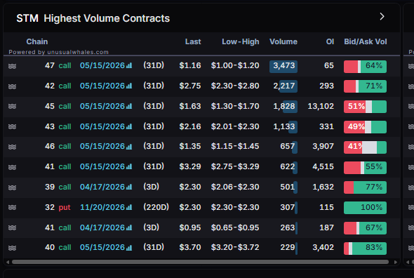Click the $2.01-$2.30 low-high range
This screenshot has width=414, height=278.
tap(235, 126)
